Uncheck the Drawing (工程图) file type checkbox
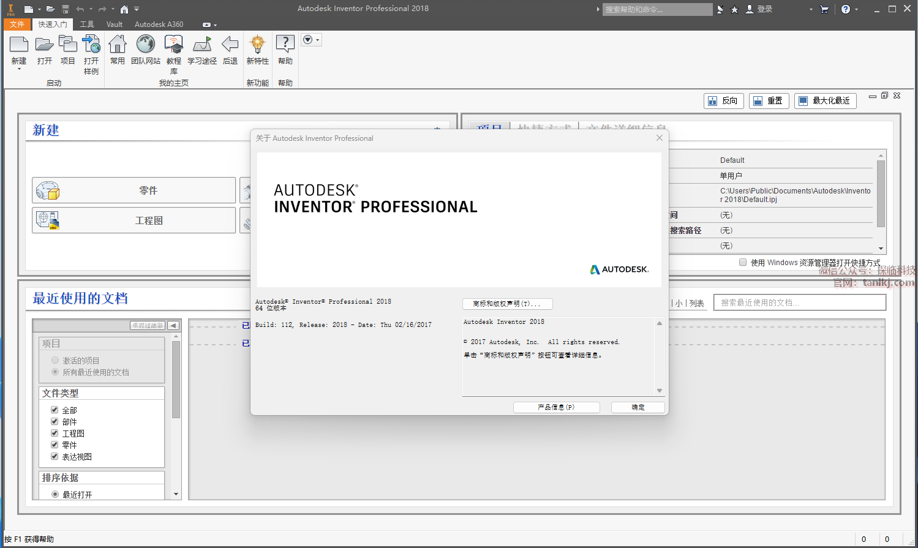918x548 pixels. pyautogui.click(x=55, y=433)
